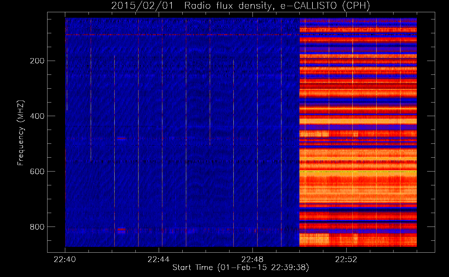Click the "Frequency (MHZ)" axis label
This screenshot has width=449, height=277.
21,133
